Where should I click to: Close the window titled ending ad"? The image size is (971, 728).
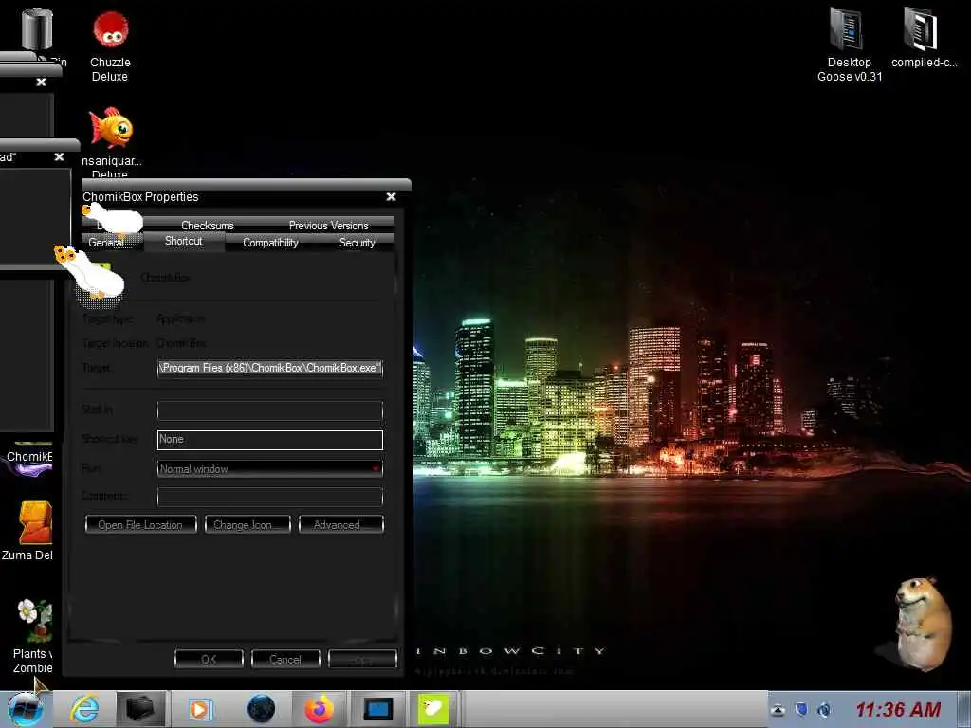click(59, 157)
